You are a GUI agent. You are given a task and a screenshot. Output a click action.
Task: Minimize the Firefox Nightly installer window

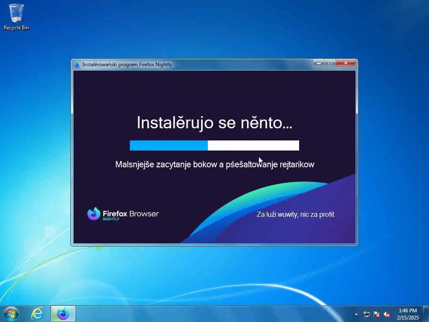[x=319, y=63]
